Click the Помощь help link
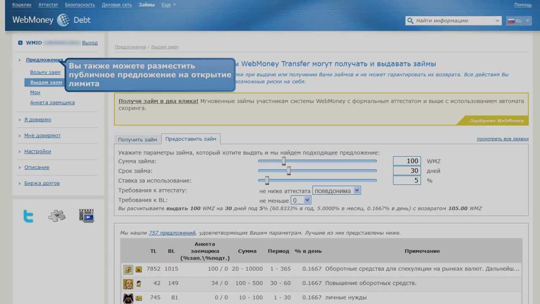540x304 pixels. click(523, 5)
